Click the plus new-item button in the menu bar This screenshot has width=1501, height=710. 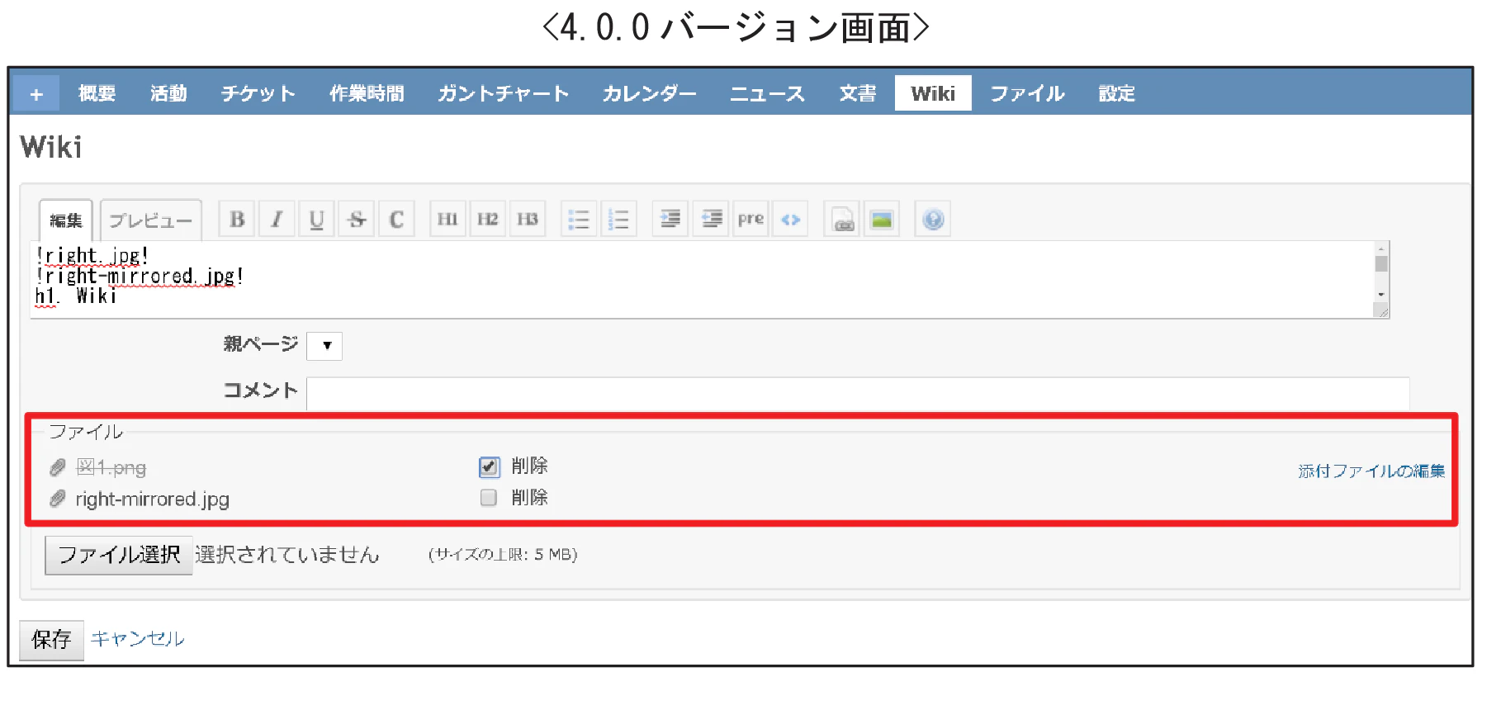point(36,94)
